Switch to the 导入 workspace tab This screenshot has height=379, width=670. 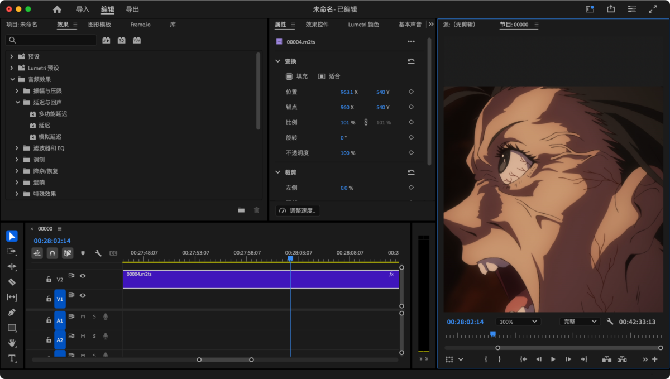point(83,9)
